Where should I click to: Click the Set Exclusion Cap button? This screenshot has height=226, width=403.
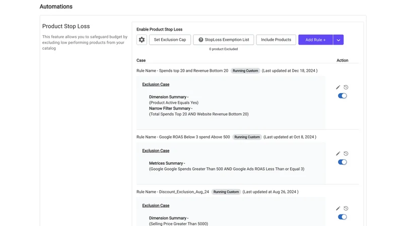click(170, 40)
